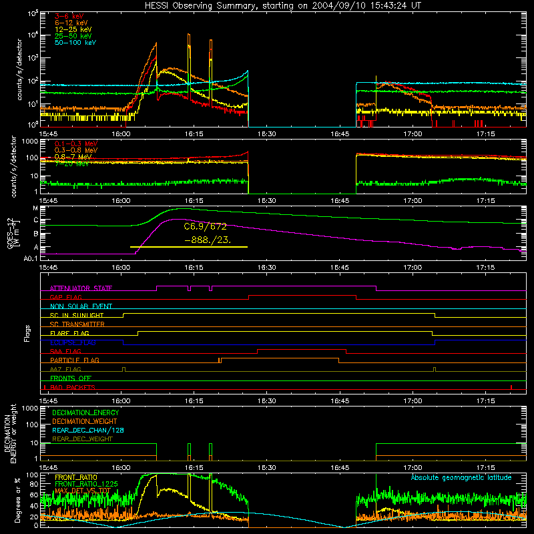Viewport: 534px width, 534px height.
Task: Click the Flags vertical axis title
Action: pyautogui.click(x=27, y=333)
